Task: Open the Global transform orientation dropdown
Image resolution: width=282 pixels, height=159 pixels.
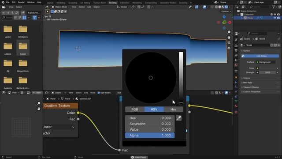Action: [123, 7]
